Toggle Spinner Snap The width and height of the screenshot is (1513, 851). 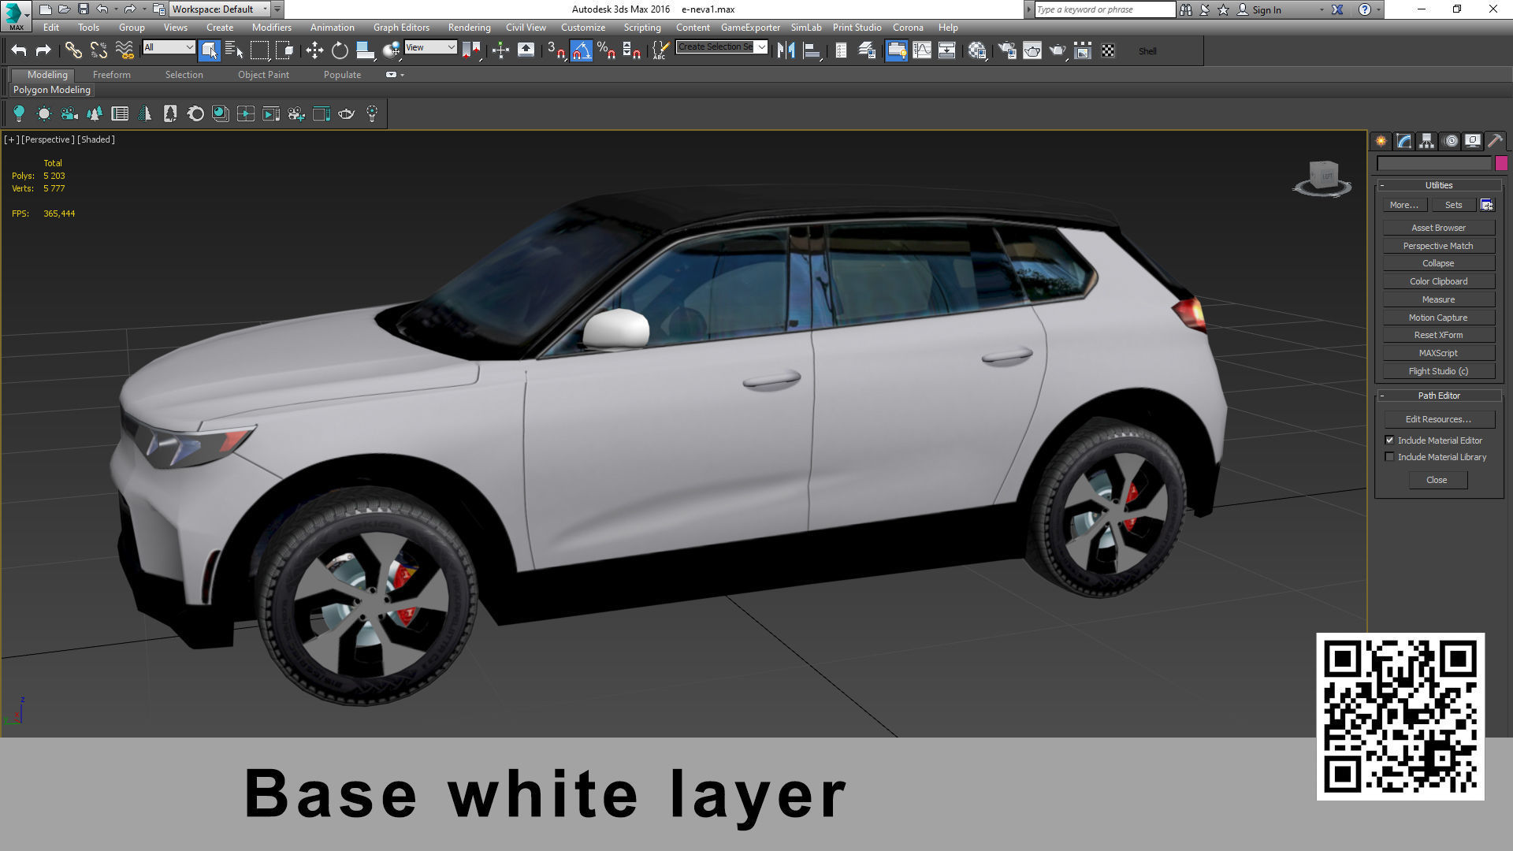(631, 51)
